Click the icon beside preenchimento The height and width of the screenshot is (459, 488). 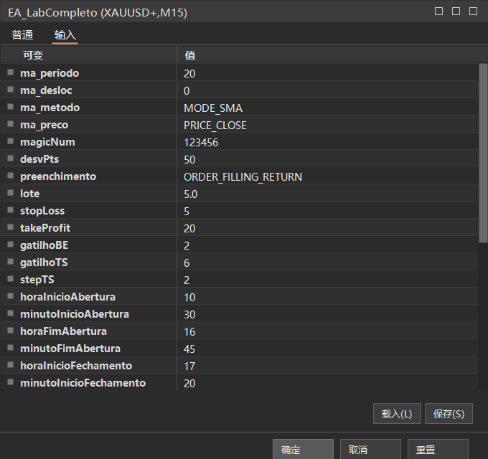coord(10,176)
